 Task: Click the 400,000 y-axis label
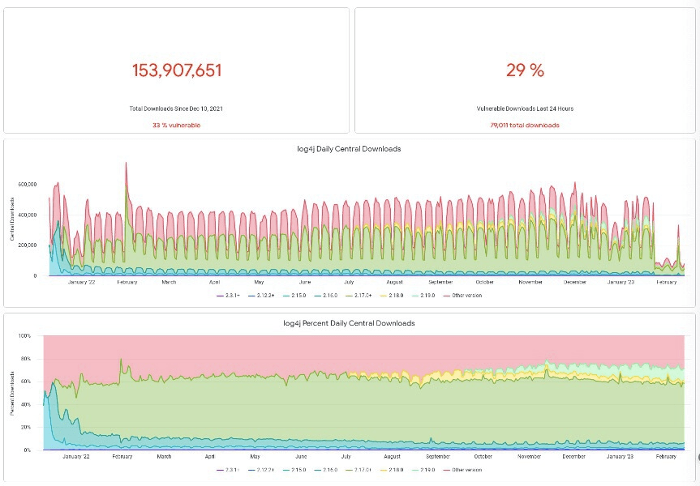pos(28,215)
